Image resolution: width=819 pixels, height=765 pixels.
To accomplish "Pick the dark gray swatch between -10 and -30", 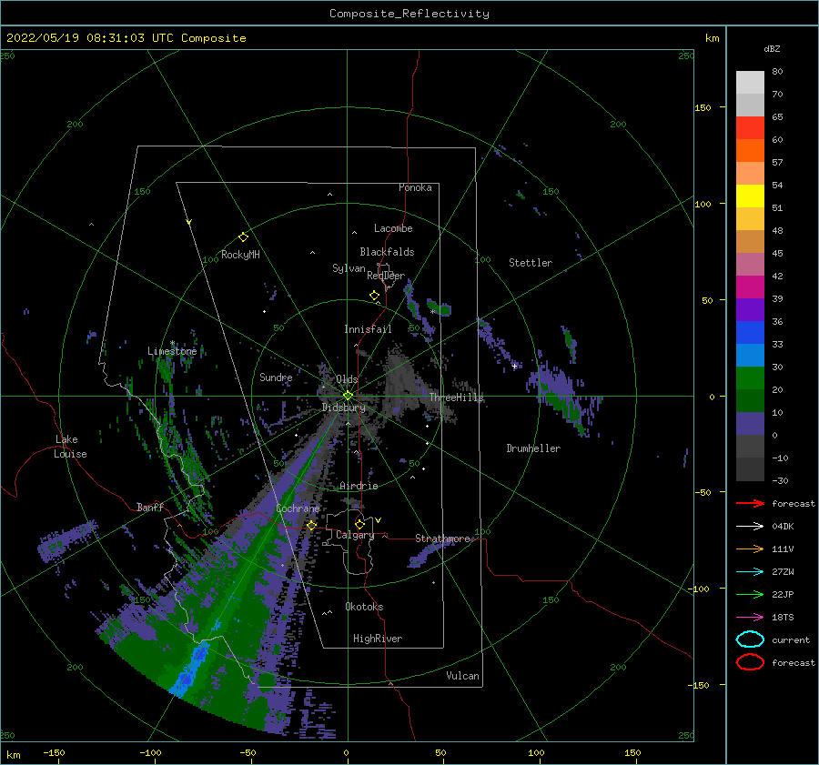I will click(x=750, y=468).
